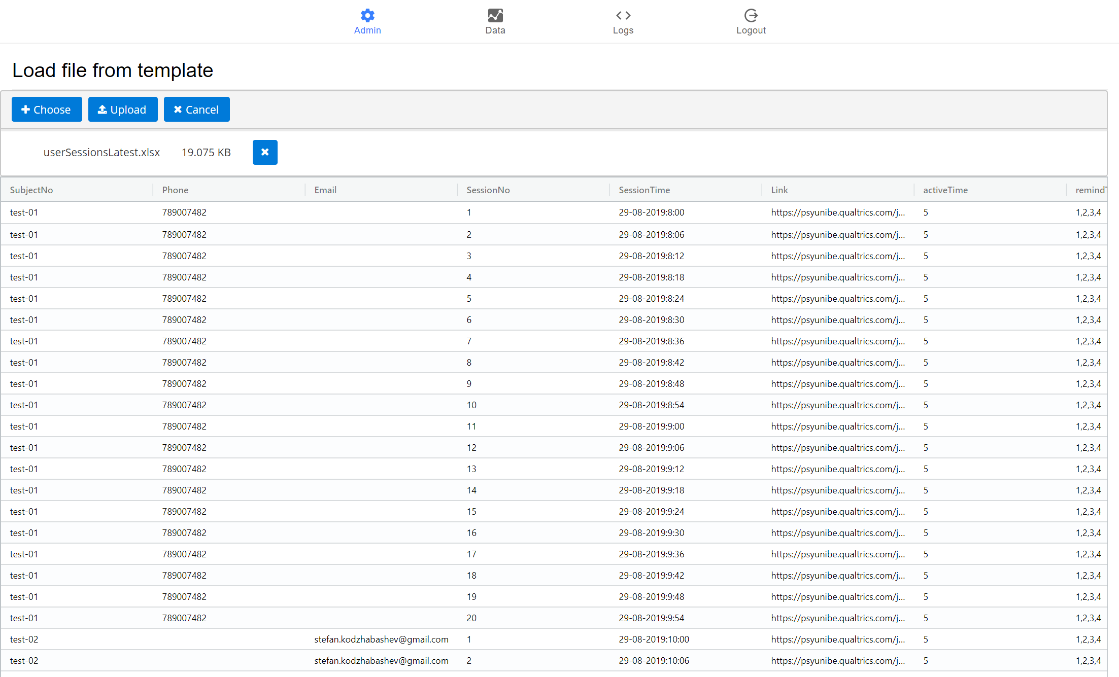Select the Logout menu label
This screenshot has width=1119, height=677.
[x=751, y=30]
